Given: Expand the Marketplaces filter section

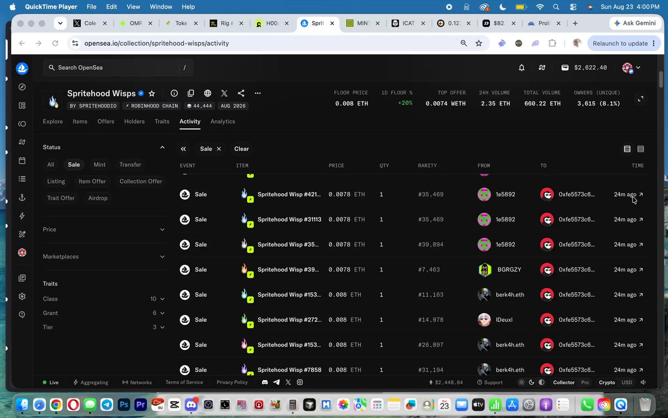Looking at the screenshot, I should [x=104, y=256].
